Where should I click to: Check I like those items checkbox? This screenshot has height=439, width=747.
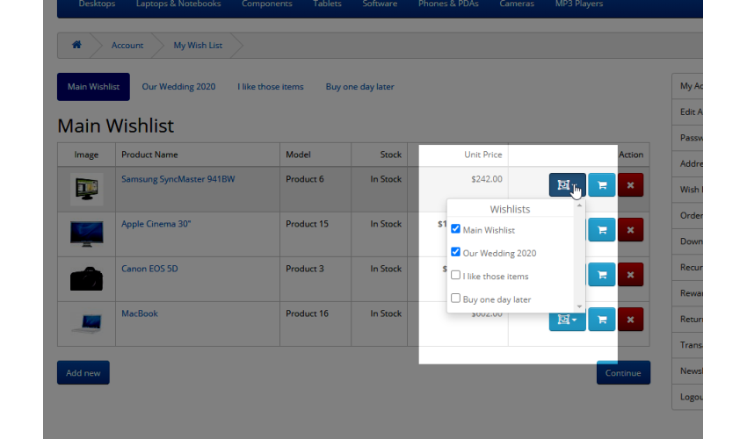coord(455,275)
